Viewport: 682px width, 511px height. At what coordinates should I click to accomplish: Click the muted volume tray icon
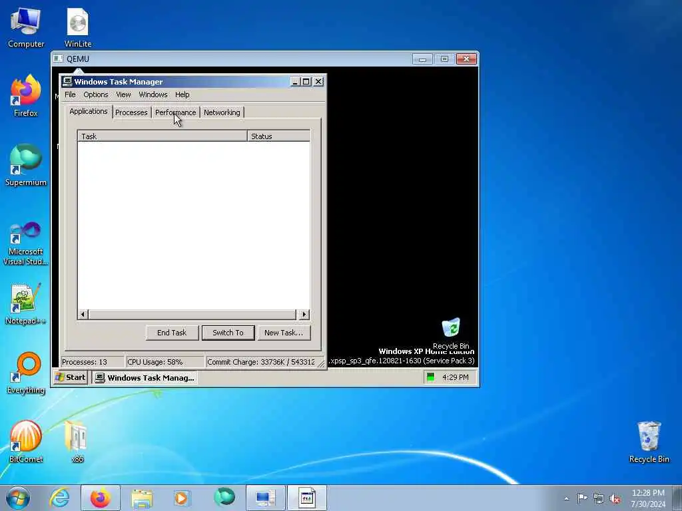tap(615, 498)
